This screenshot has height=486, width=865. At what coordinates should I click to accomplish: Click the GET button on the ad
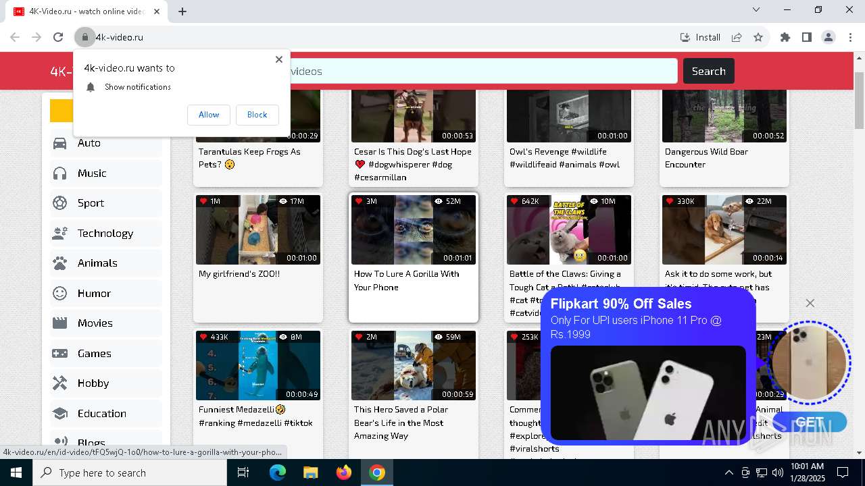810,423
